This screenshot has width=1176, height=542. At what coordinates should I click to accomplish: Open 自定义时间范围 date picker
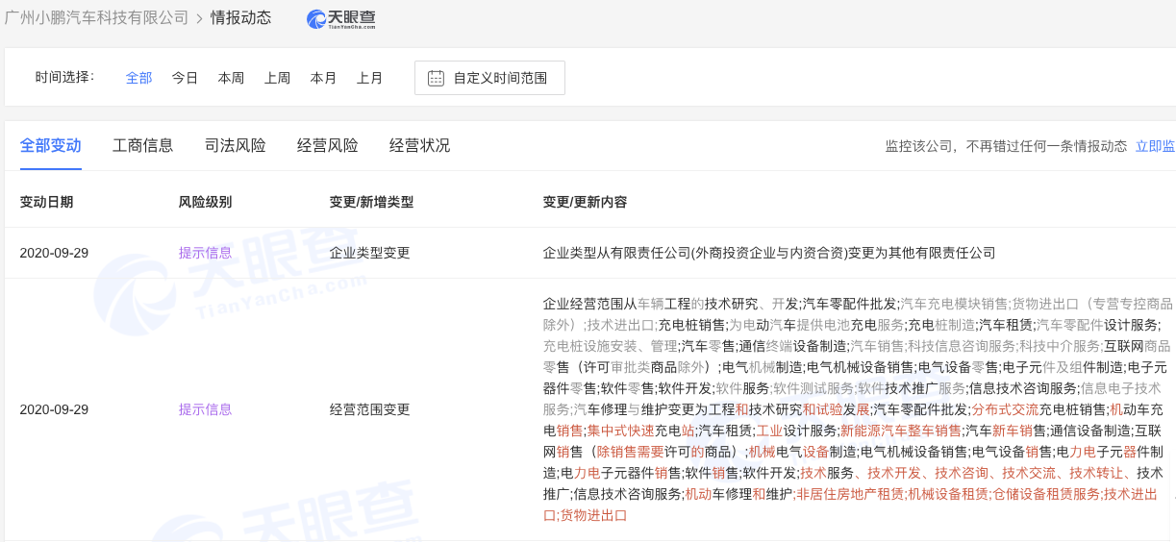489,78
